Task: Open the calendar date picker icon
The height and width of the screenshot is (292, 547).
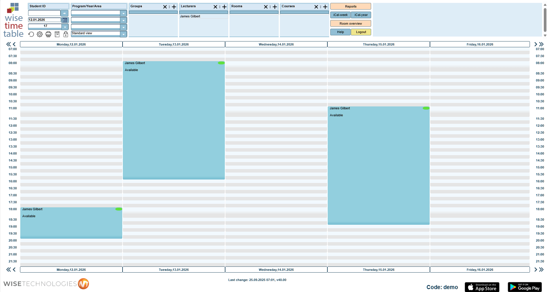Action: pos(65,20)
